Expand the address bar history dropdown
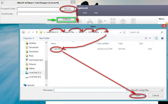The width and height of the screenshot is (168, 104). pos(120,32)
